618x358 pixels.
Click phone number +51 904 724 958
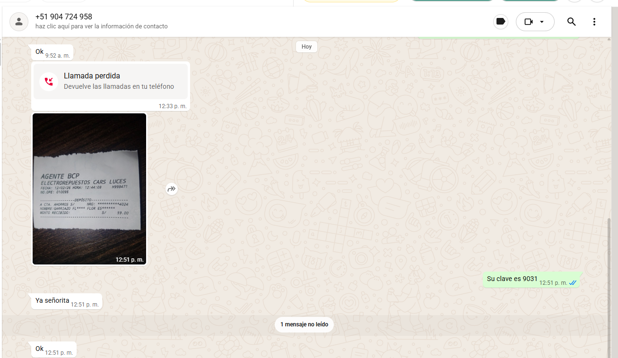tap(64, 17)
